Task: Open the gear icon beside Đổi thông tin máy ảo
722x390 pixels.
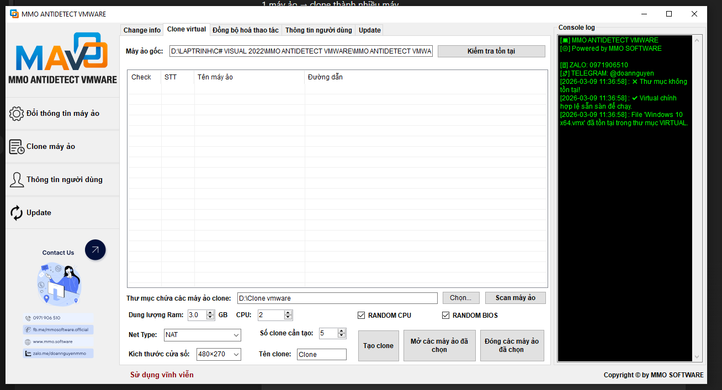Action: tap(17, 113)
